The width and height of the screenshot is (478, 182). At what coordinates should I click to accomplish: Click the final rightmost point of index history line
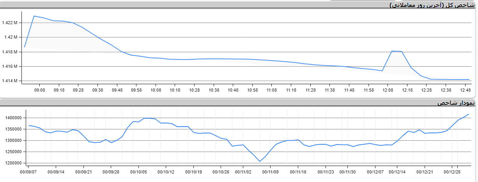pyautogui.click(x=469, y=114)
